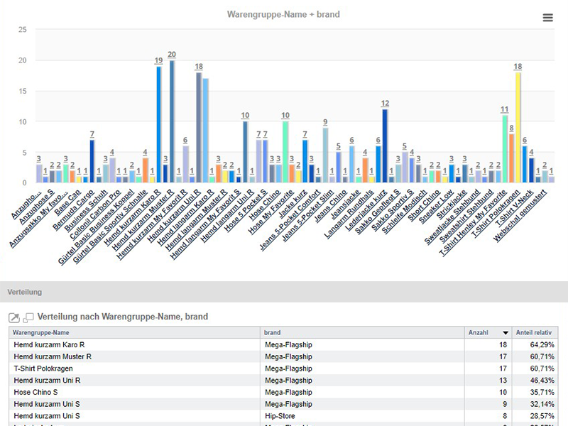This screenshot has height=426, width=568.
Task: Click the window popout icon beside Verteilung title
Action: tap(28, 317)
